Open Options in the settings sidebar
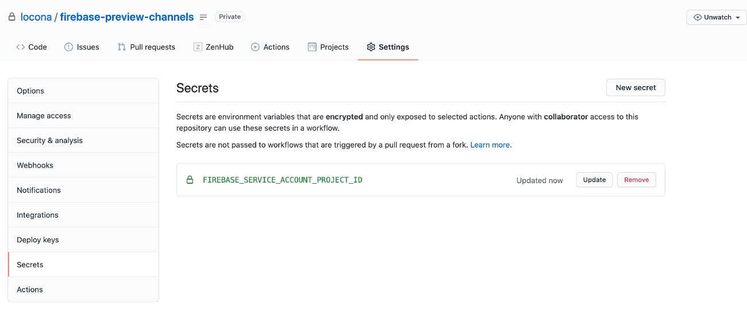 coord(83,91)
